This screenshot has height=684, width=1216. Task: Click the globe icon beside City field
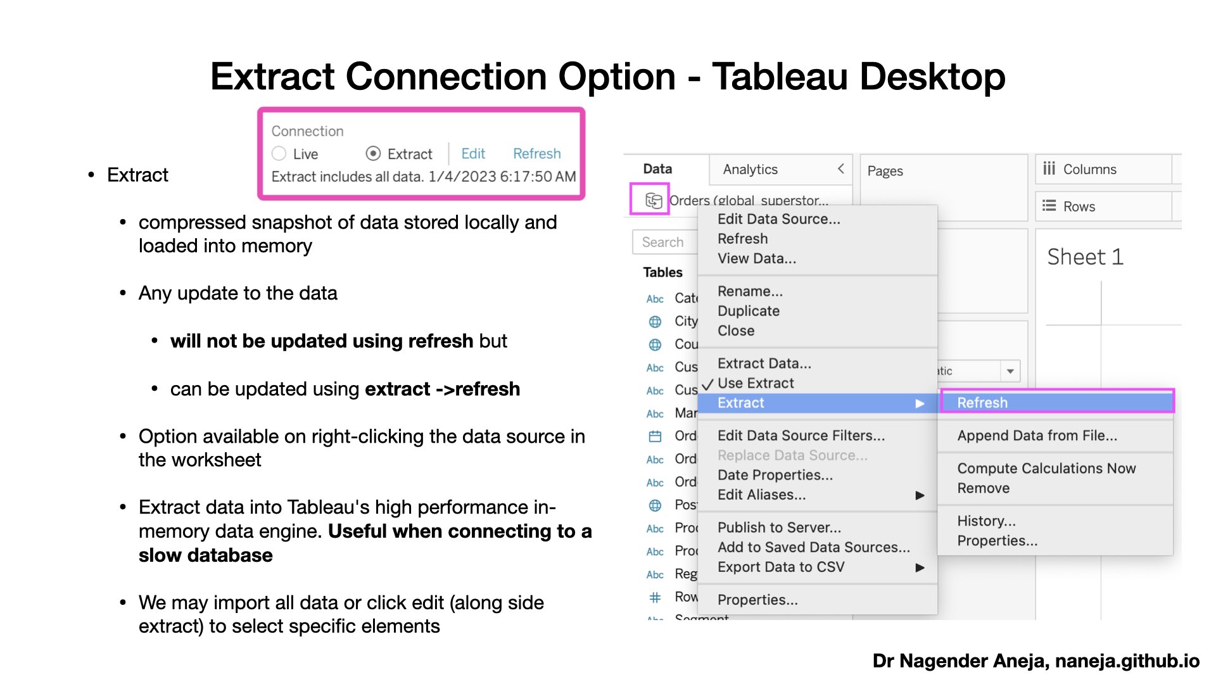point(655,322)
